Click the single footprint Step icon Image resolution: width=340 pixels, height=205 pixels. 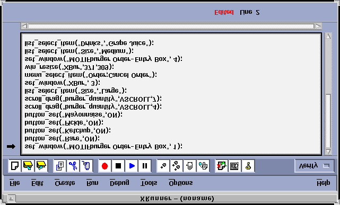163,166
